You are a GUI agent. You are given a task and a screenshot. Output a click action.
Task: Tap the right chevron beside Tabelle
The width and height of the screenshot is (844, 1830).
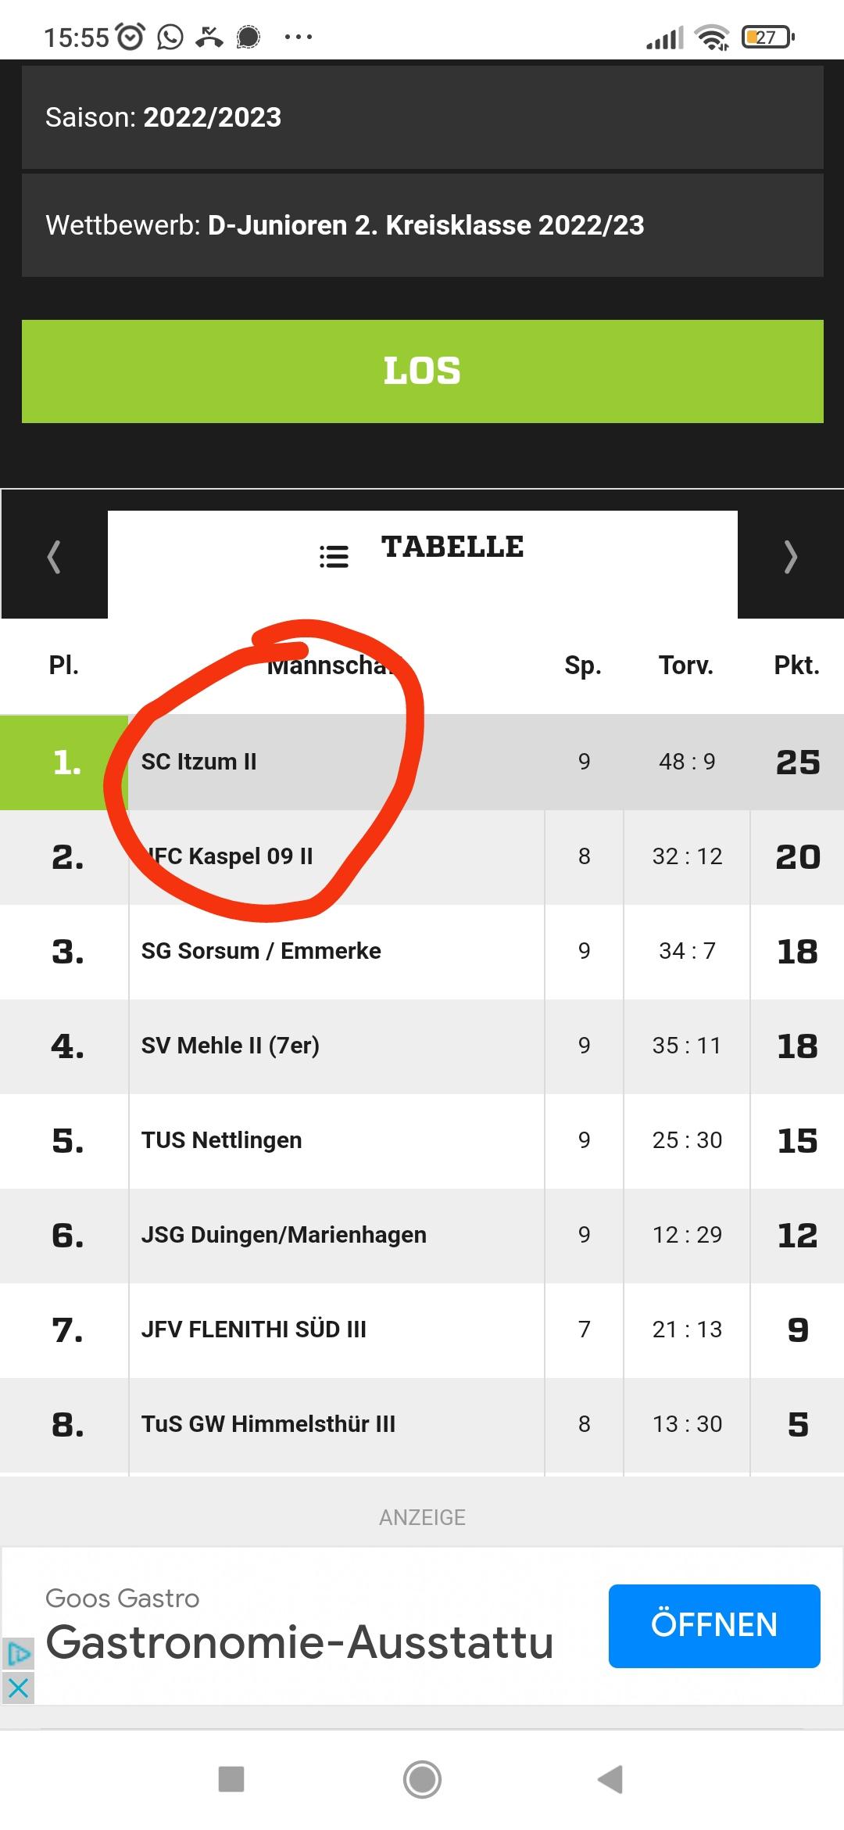(x=790, y=557)
